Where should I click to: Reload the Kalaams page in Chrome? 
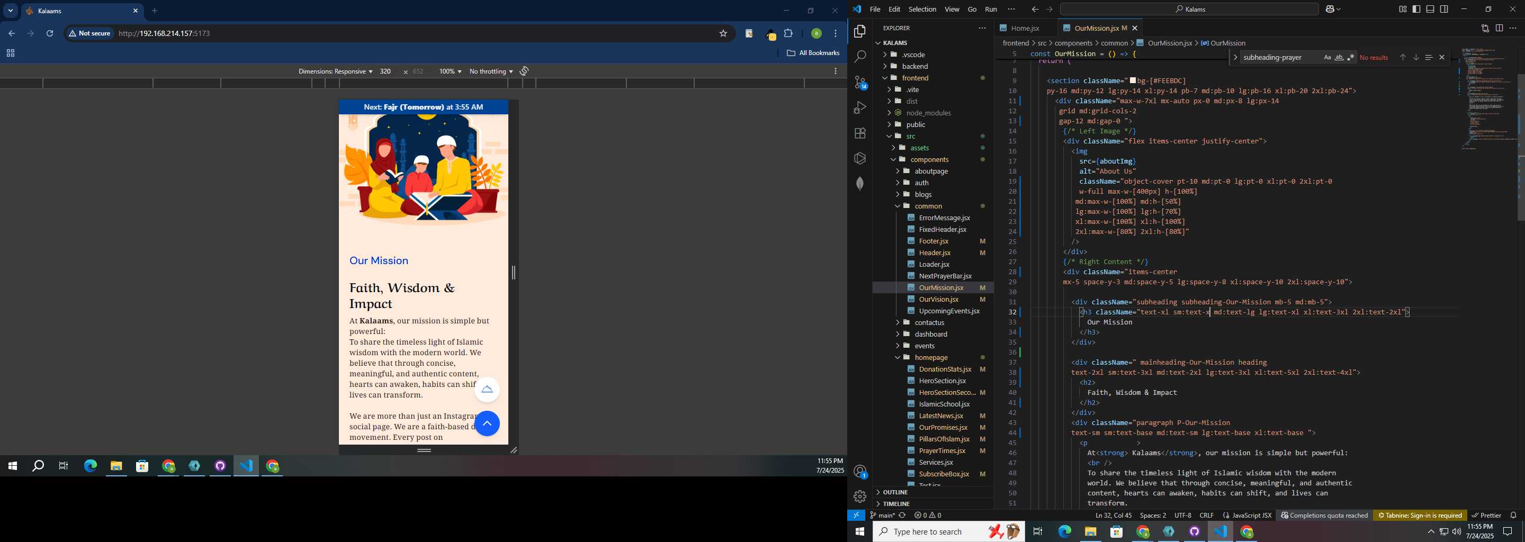coord(50,34)
